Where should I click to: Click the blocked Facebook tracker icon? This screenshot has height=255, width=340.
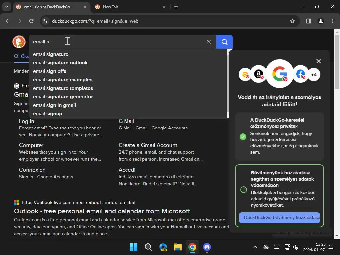(x=300, y=74)
